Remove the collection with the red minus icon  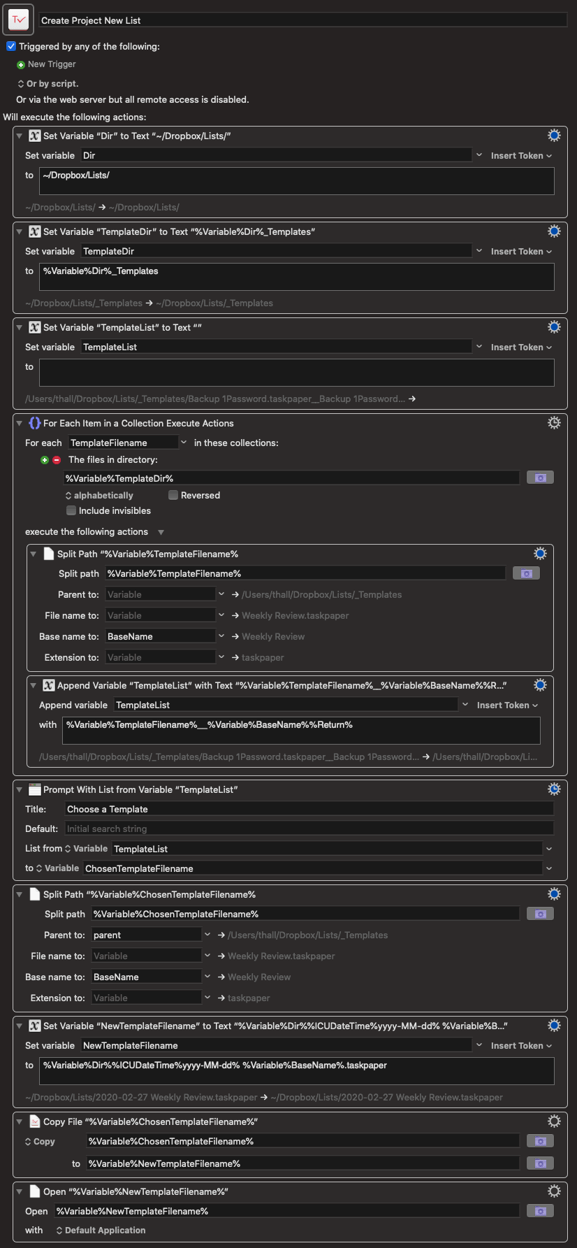pos(57,460)
